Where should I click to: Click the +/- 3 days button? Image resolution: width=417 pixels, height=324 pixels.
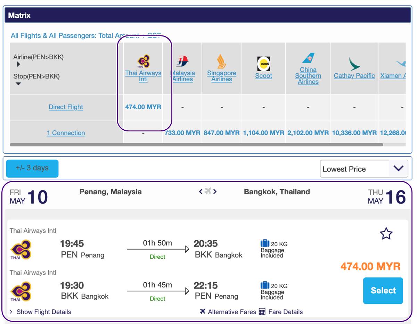point(32,168)
